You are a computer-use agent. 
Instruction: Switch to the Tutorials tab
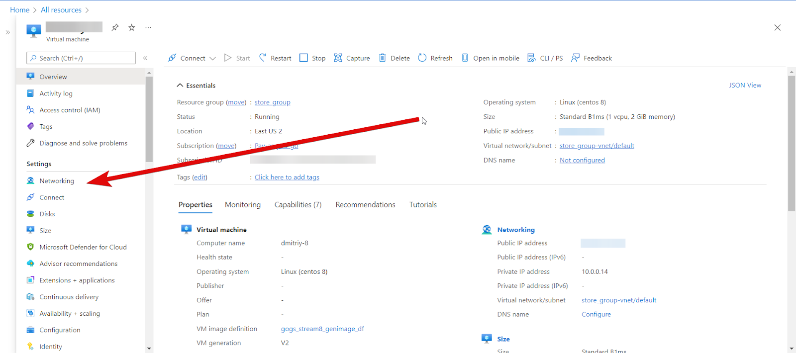pyautogui.click(x=423, y=205)
